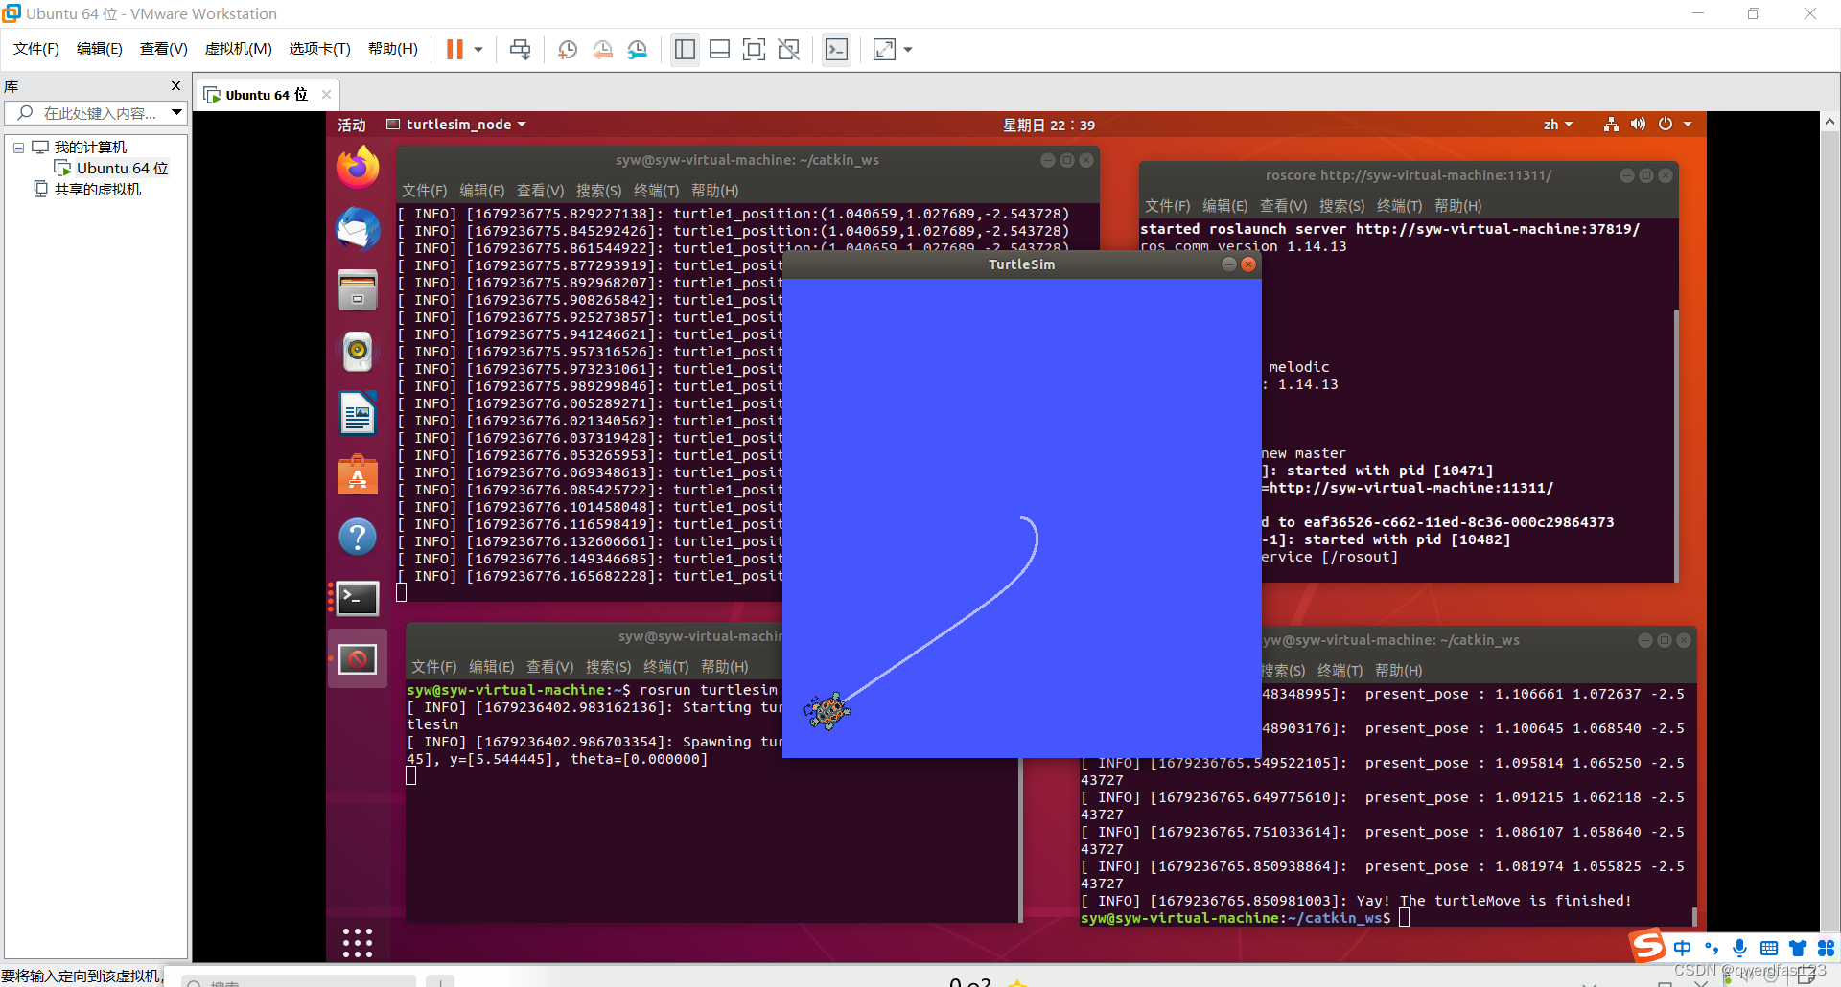Viewport: 1841px width, 987px height.
Task: Click 活动 Activities in the Ubuntu top bar
Action: (x=352, y=125)
